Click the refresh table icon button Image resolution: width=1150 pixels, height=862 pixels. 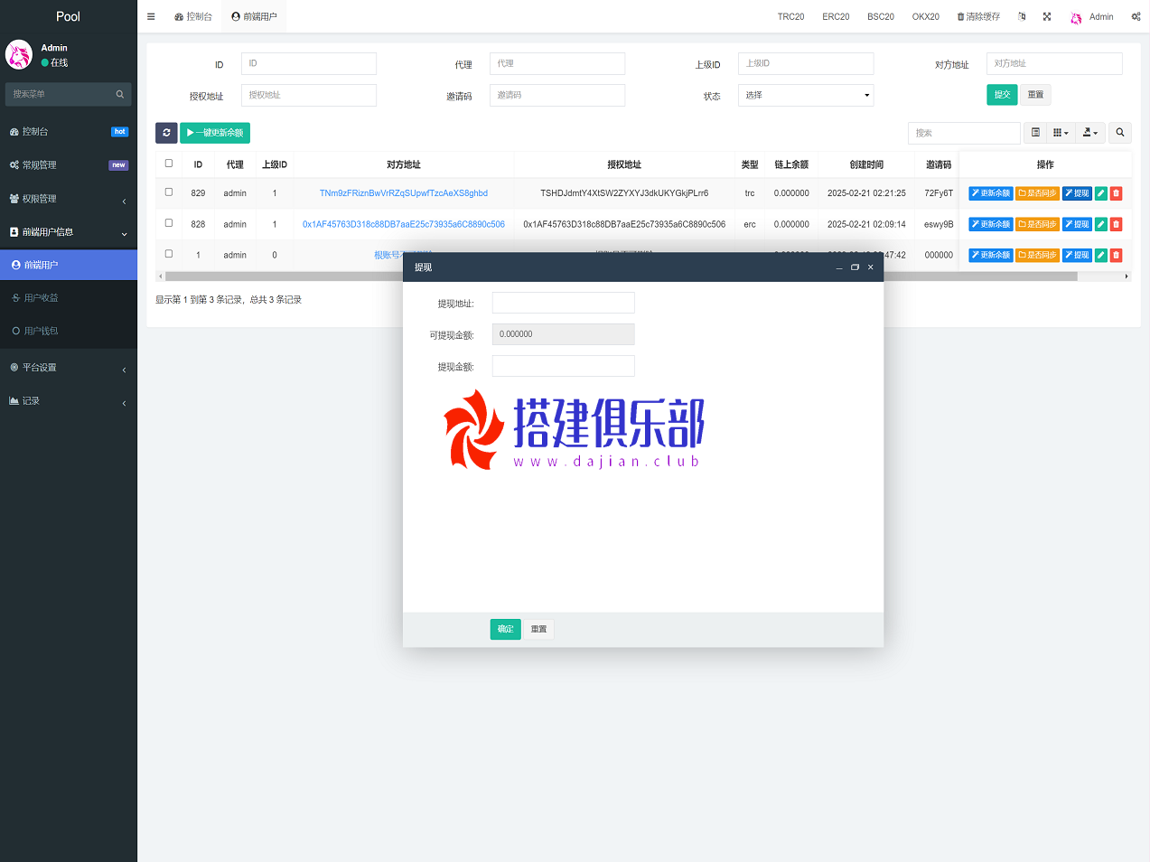(166, 133)
